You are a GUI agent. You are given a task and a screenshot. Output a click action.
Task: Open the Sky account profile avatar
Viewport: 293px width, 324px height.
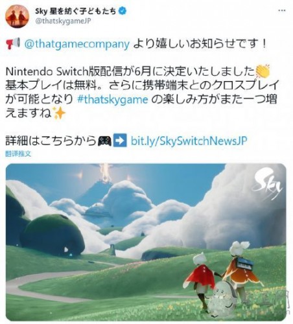[17, 16]
